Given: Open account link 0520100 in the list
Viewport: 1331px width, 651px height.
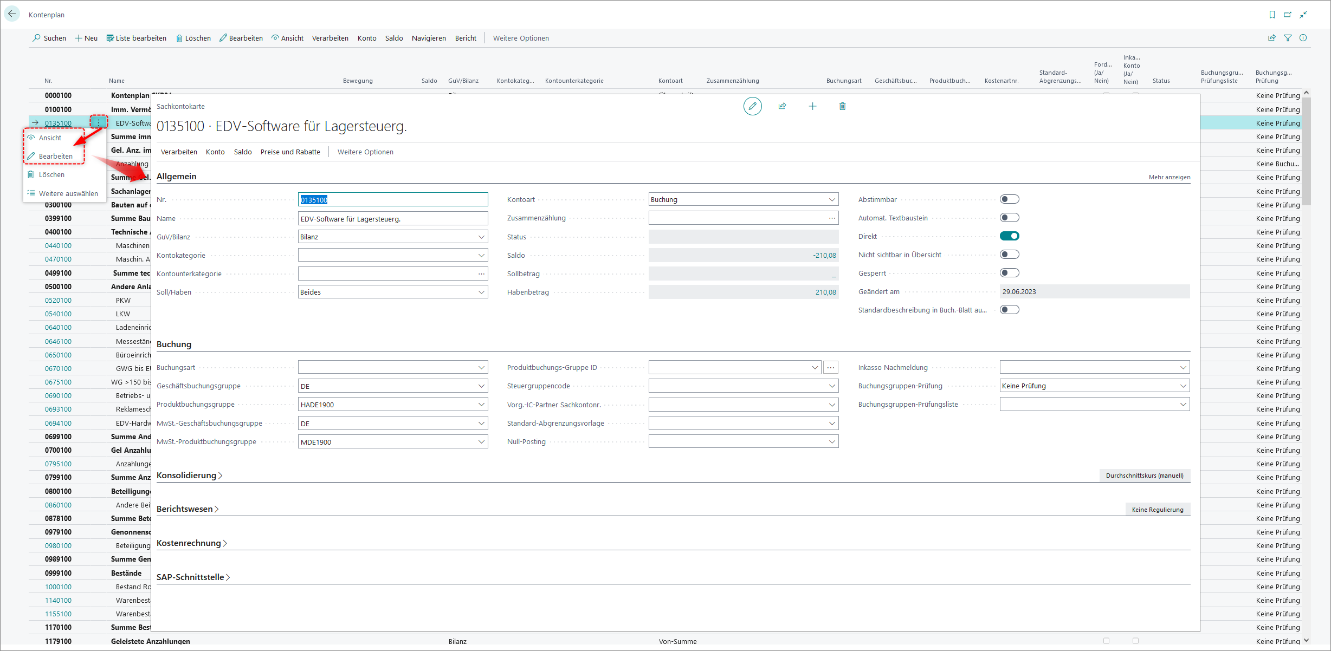Looking at the screenshot, I should [58, 301].
